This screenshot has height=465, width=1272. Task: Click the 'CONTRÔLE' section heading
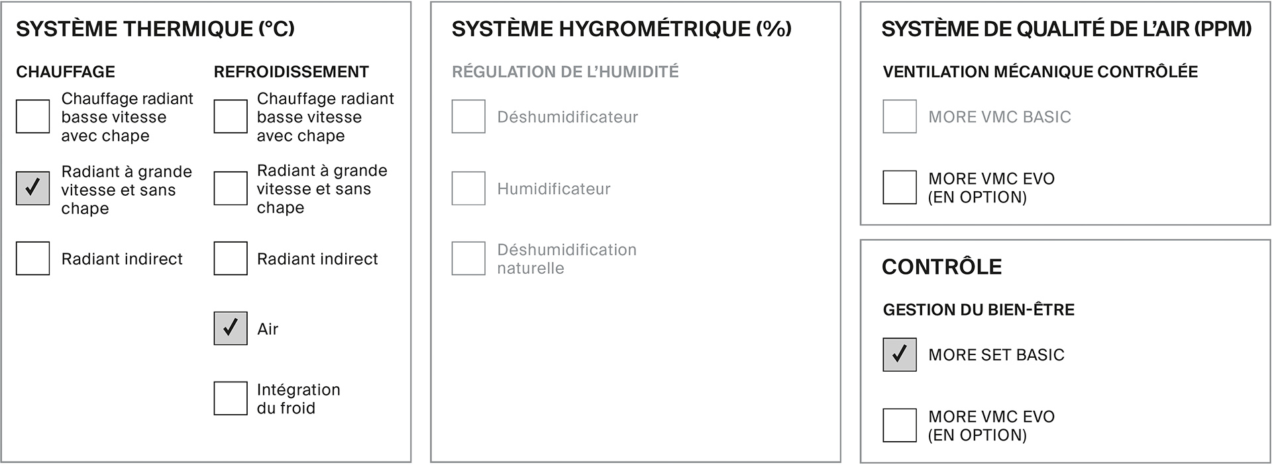click(942, 267)
